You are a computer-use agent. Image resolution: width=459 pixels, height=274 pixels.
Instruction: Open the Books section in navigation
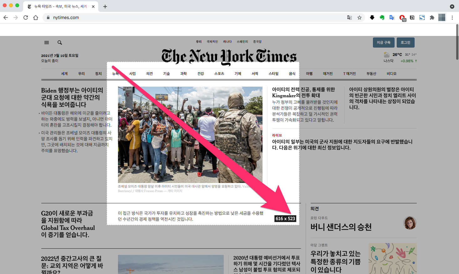(255, 74)
